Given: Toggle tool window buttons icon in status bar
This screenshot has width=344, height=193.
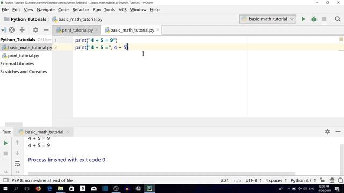Looking at the screenshot, I should coord(5,180).
